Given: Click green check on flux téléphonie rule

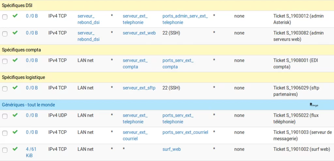Looking at the screenshot, I should tap(15, 115).
